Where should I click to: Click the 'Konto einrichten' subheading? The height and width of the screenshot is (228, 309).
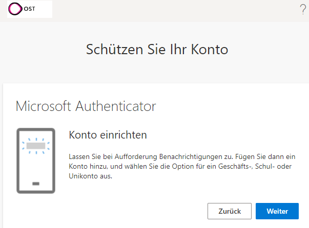(108, 135)
